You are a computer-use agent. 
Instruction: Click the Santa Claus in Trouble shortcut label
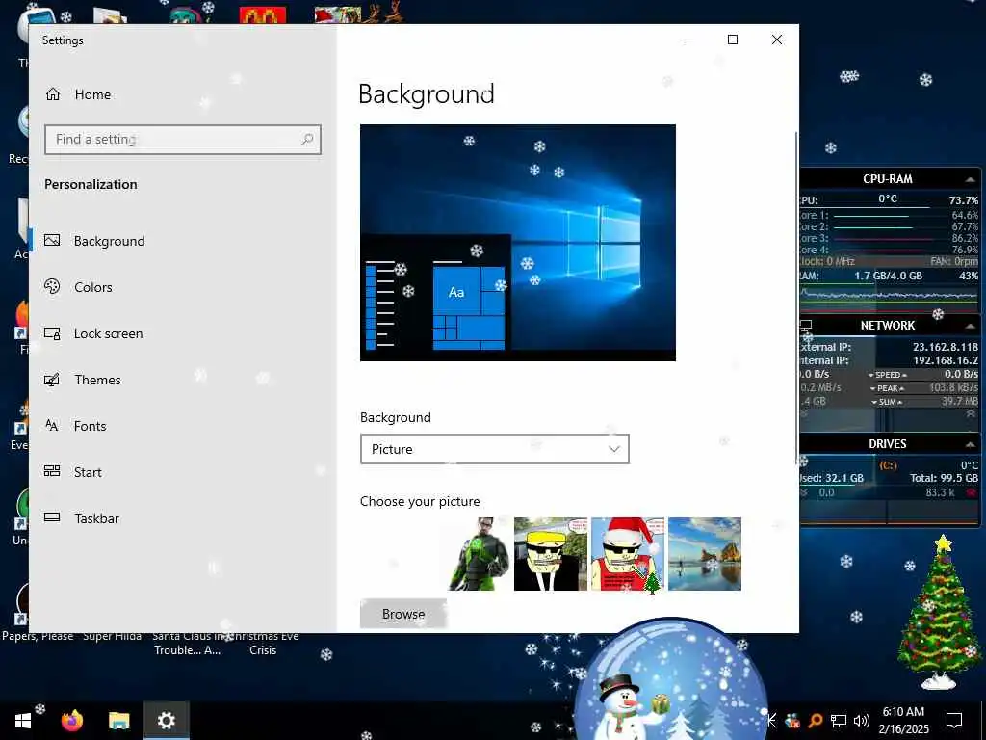(188, 643)
